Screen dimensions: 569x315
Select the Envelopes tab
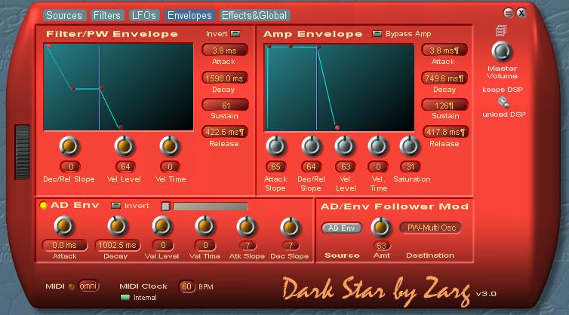[x=189, y=15]
